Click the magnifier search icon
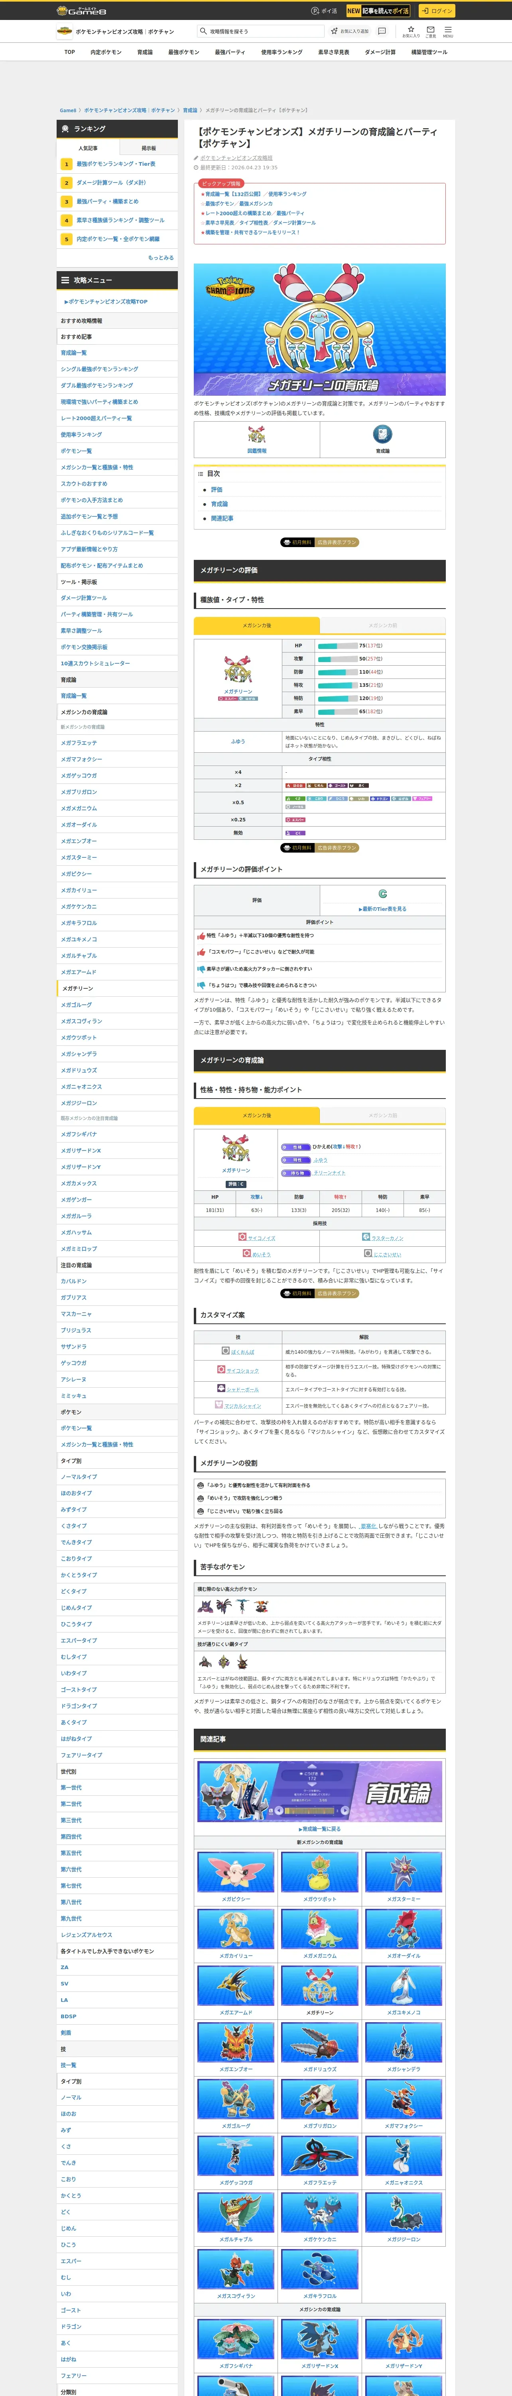 [203, 31]
